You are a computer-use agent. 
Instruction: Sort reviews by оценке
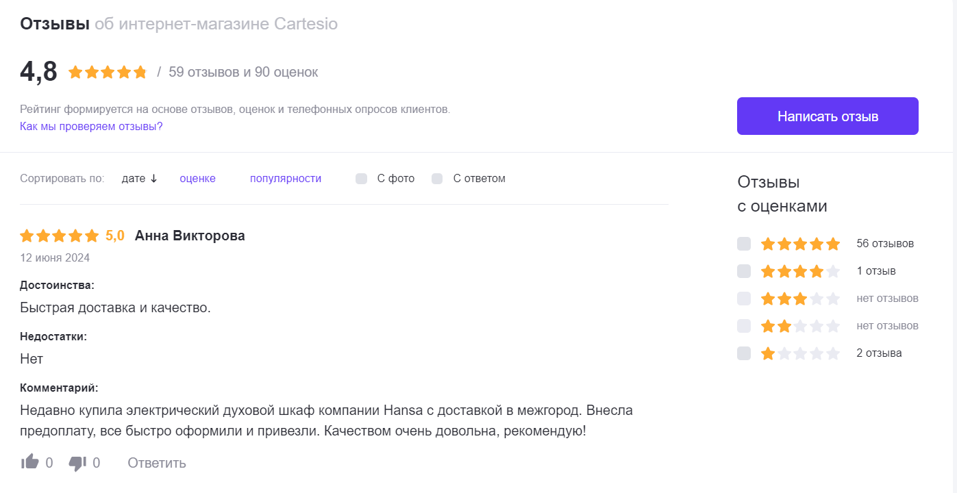197,179
